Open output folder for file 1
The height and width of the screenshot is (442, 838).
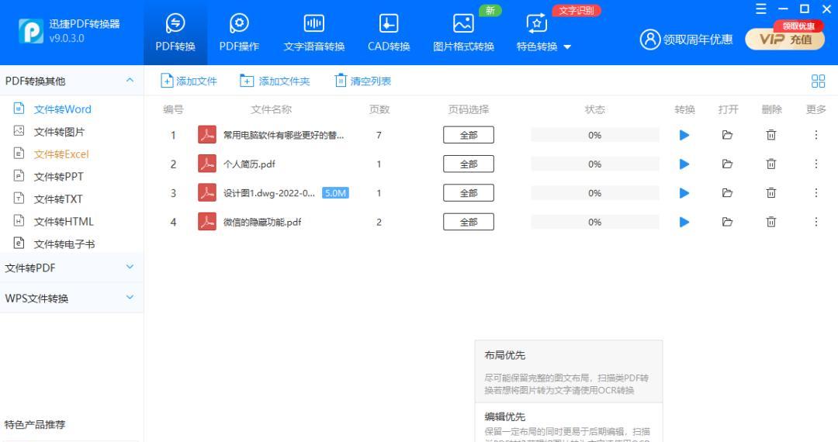[727, 135]
